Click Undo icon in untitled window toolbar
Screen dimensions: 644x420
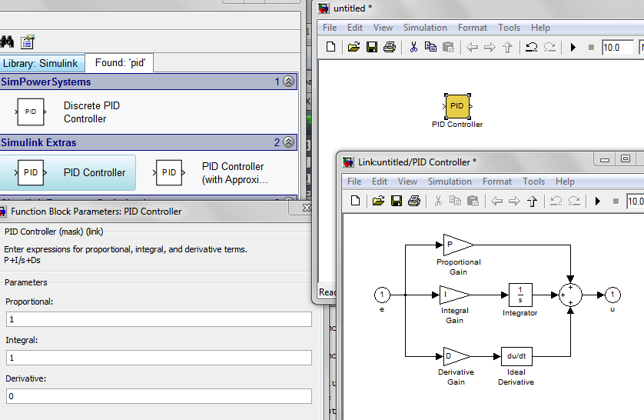[x=532, y=47]
